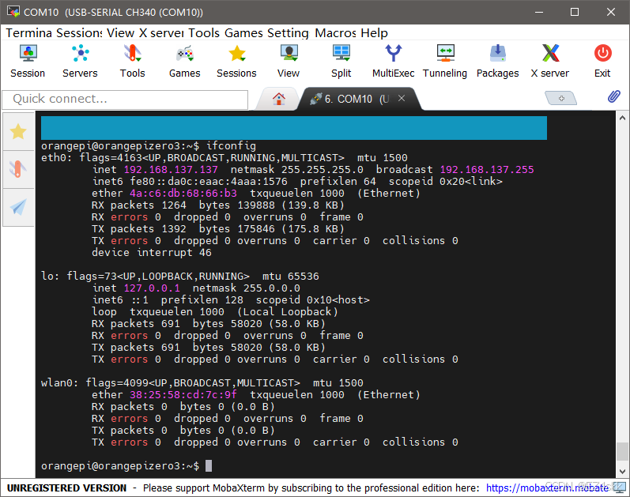Open the Macros menu
Viewport: 630px width, 497px height.
[x=335, y=33]
